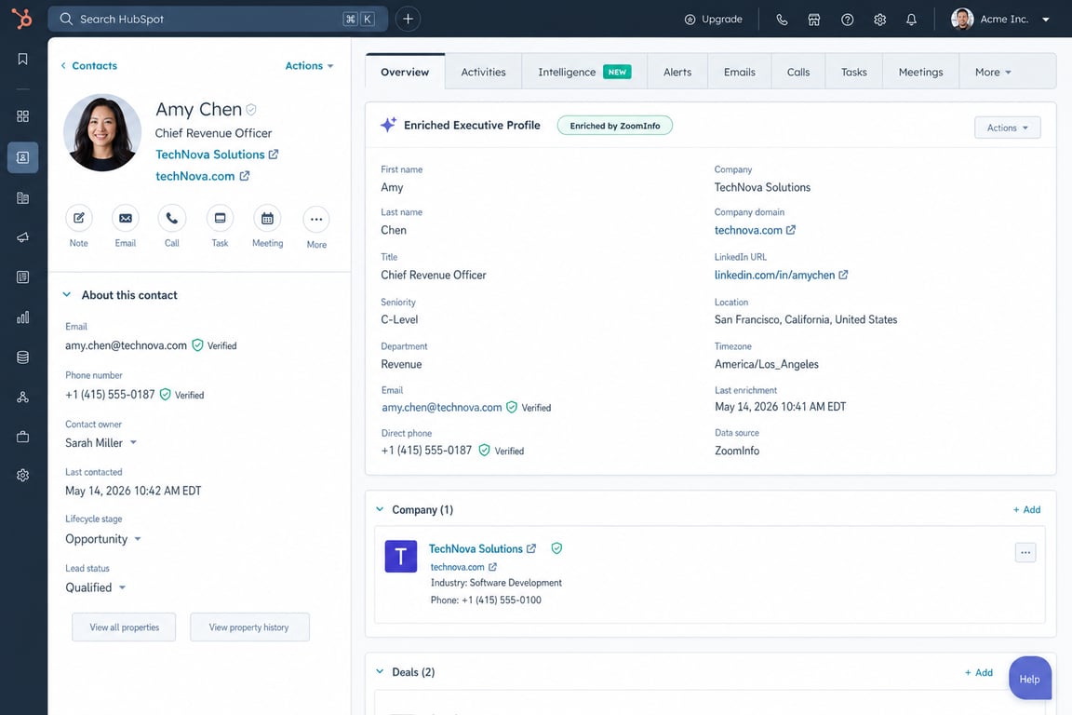The width and height of the screenshot is (1072, 715).
Task: Click the Enriched by ZoomInfo badge
Action: click(x=614, y=126)
